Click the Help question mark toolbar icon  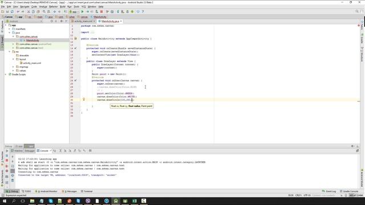143,11
